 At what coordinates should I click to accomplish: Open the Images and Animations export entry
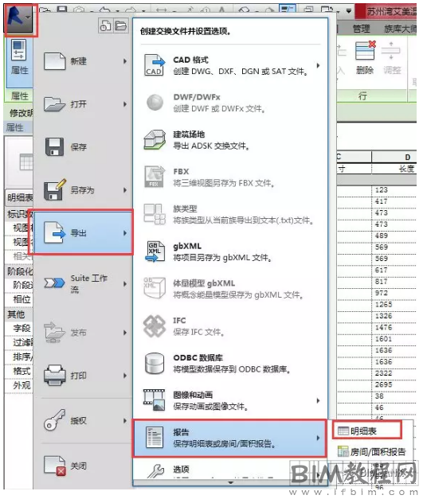coord(230,400)
